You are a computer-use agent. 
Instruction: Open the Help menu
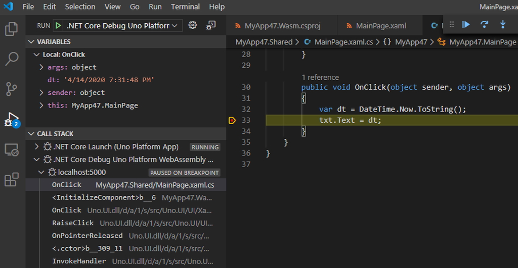[217, 7]
